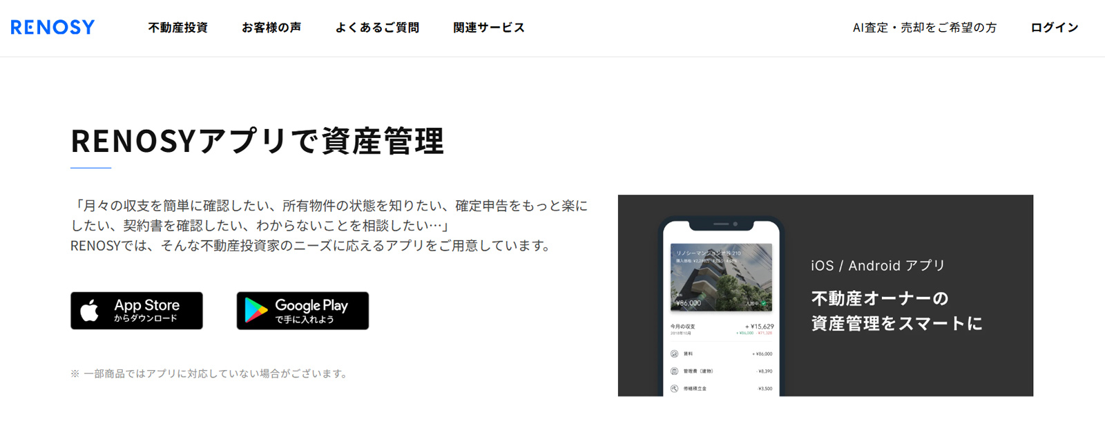Click the 管理費（建物） row icon in mockup

[674, 371]
